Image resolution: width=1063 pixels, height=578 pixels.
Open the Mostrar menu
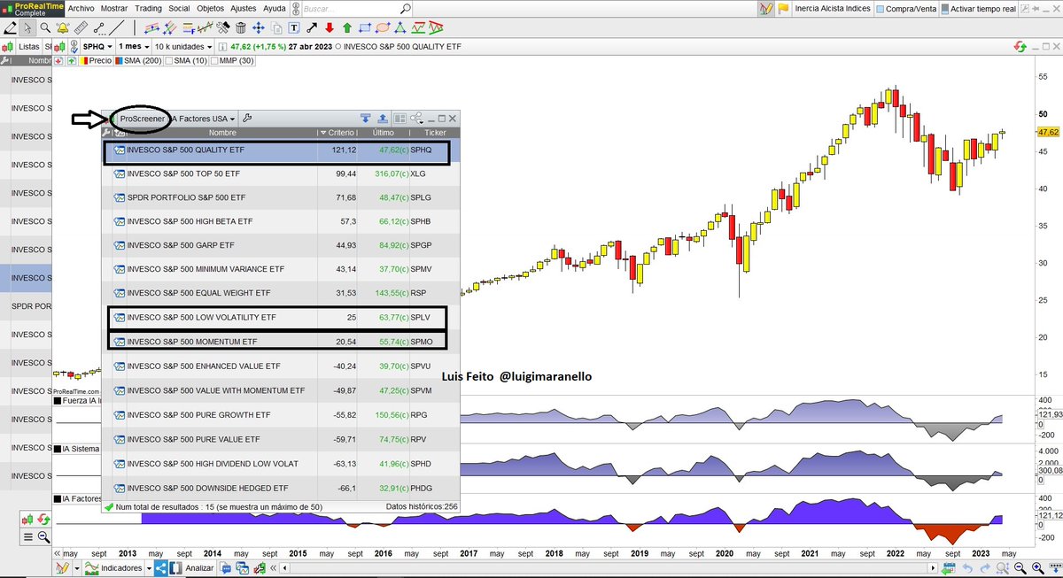point(114,8)
